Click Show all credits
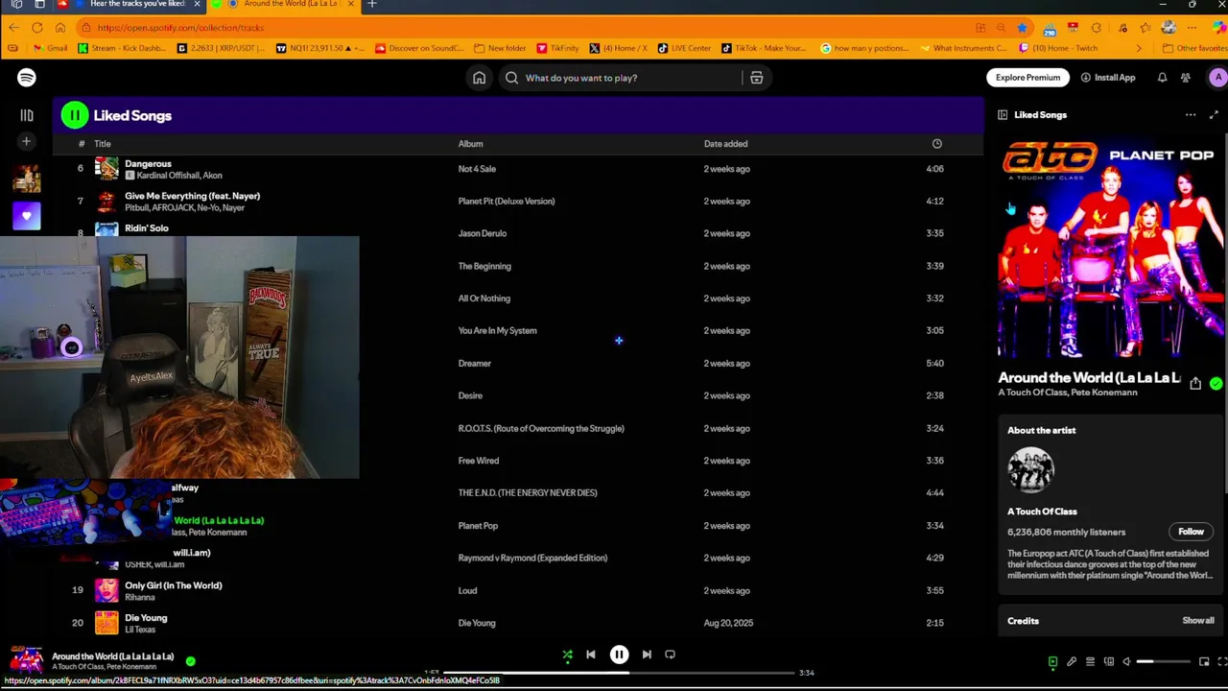 [1197, 621]
